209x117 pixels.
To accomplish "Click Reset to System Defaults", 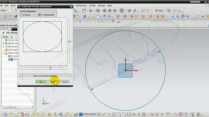I will [45, 76].
